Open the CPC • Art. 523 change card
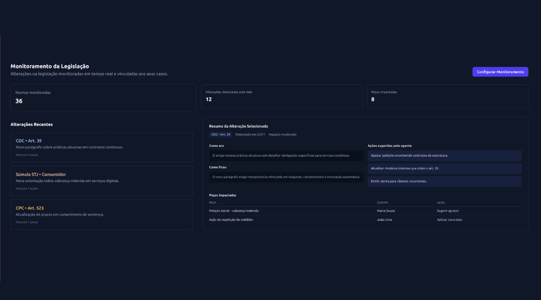 click(x=101, y=214)
